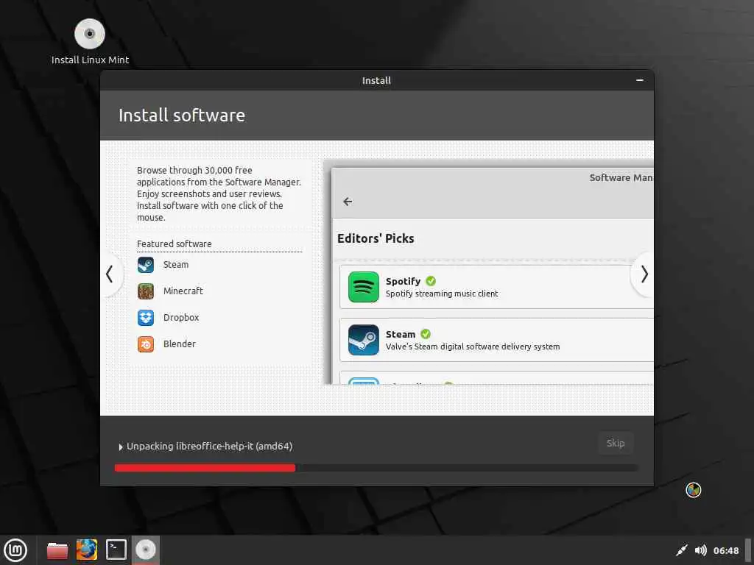Image resolution: width=754 pixels, height=565 pixels.
Task: Open the Terminal from the taskbar
Action: (x=116, y=550)
